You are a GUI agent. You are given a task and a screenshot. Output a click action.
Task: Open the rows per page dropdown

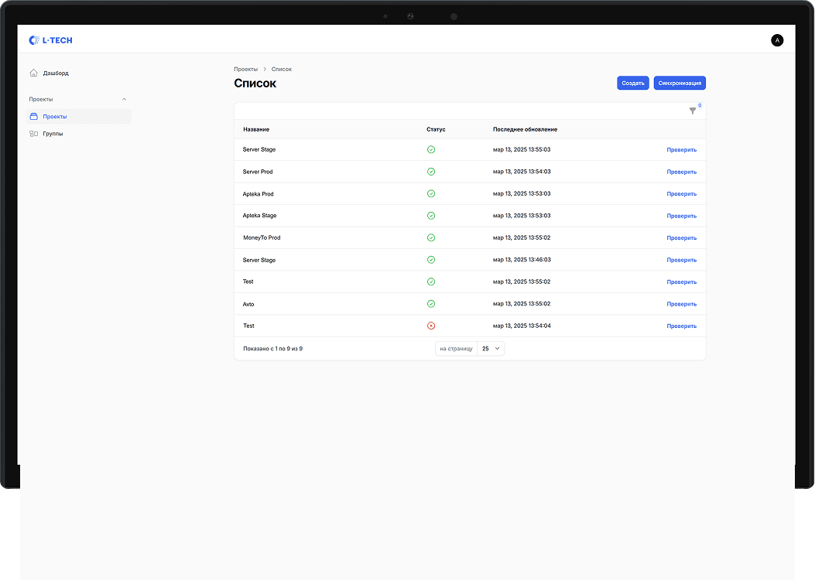coord(491,349)
